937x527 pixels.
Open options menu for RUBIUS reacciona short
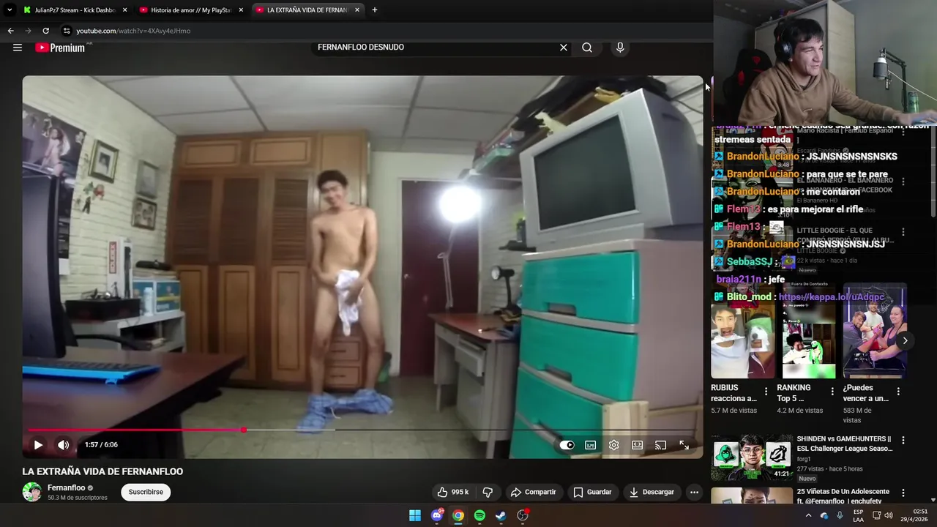click(x=766, y=392)
